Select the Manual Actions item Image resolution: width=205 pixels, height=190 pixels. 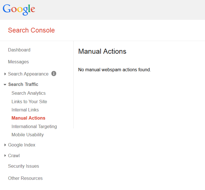[x=28, y=118]
